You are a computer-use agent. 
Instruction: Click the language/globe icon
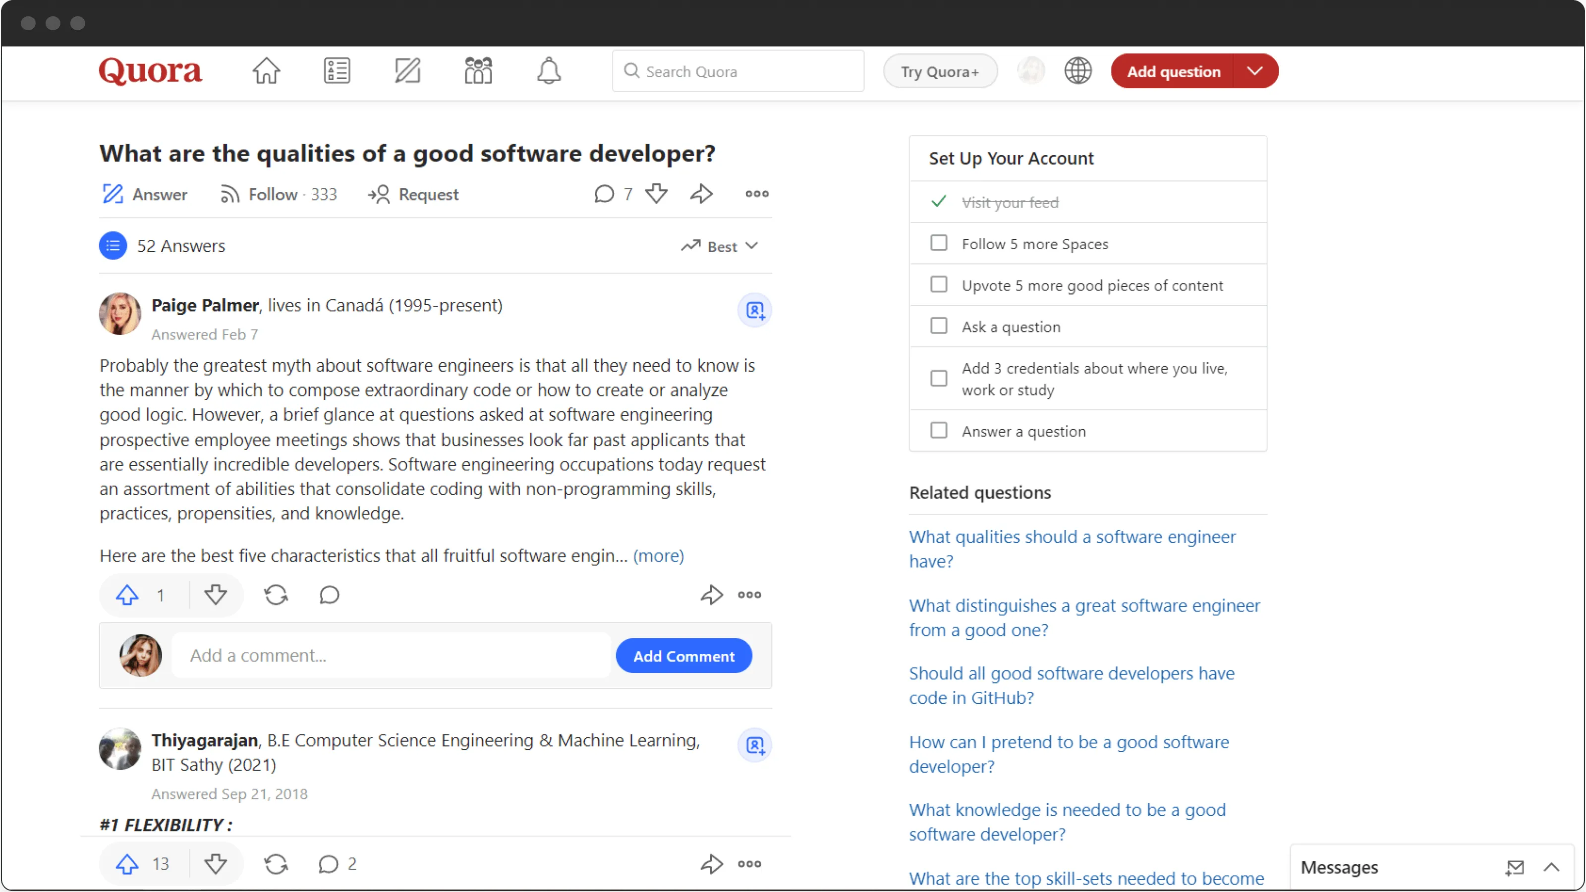point(1077,71)
